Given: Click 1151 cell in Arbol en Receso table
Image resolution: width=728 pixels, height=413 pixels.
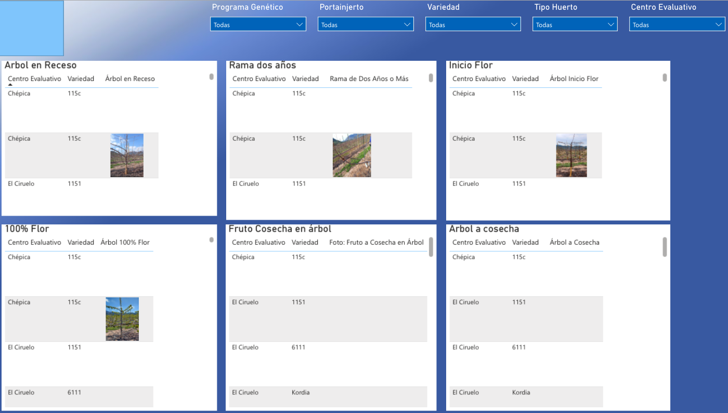Looking at the screenshot, I should tap(74, 184).
